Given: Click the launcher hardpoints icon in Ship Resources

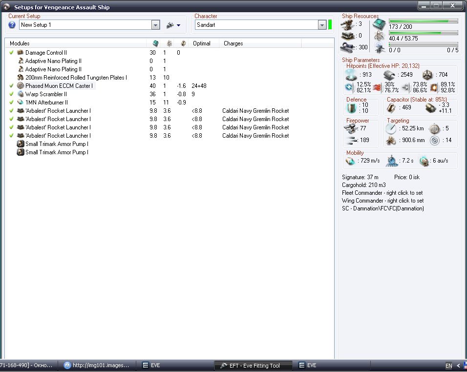Looking at the screenshot, I should click(x=347, y=25).
